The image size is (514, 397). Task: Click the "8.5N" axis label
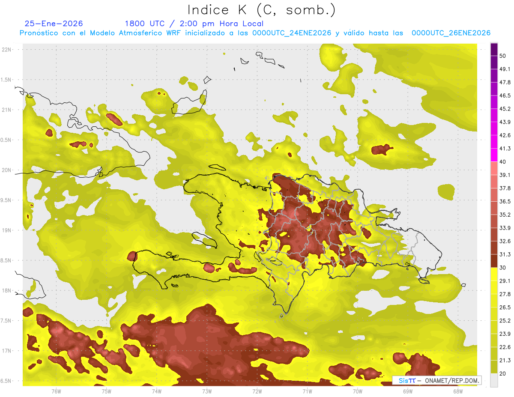(6, 261)
